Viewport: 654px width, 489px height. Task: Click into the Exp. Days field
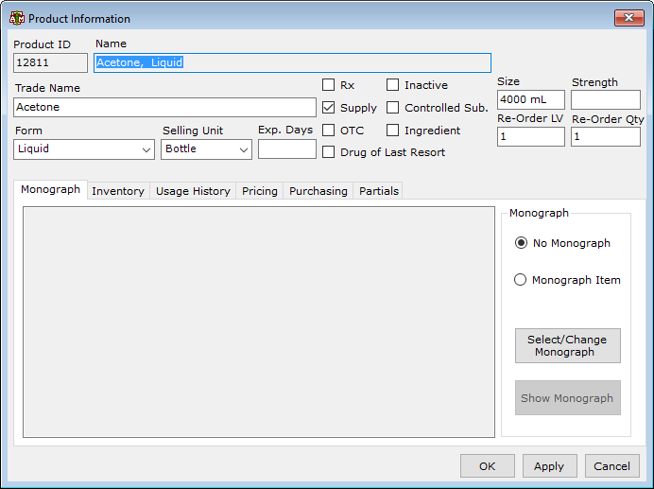[x=287, y=149]
